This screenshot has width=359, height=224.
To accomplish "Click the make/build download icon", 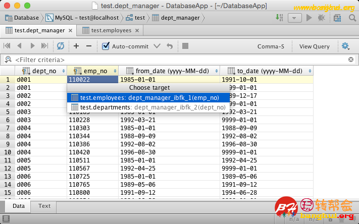I will (x=279, y=18).
